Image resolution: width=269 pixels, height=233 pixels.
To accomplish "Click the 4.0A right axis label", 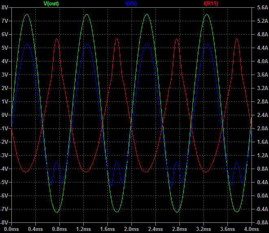I will click(x=262, y=61).
